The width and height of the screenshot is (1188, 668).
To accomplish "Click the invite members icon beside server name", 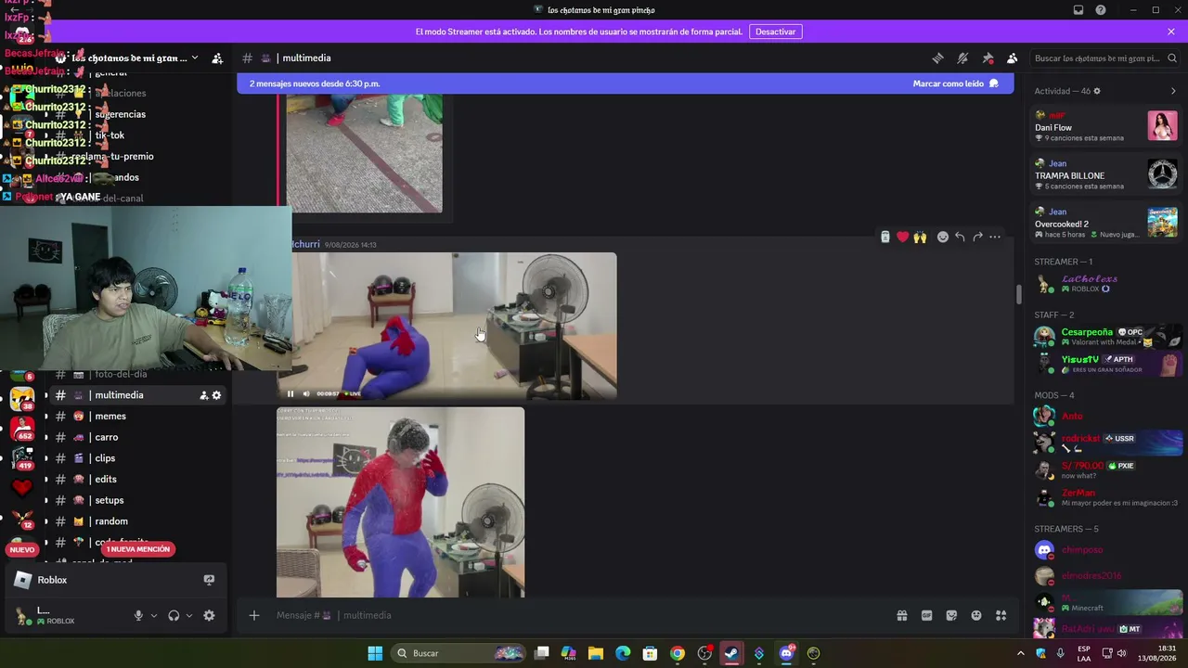I will point(217,58).
